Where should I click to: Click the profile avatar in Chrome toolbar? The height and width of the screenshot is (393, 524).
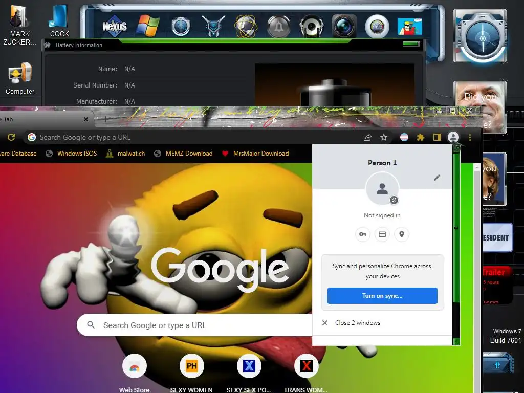point(453,137)
